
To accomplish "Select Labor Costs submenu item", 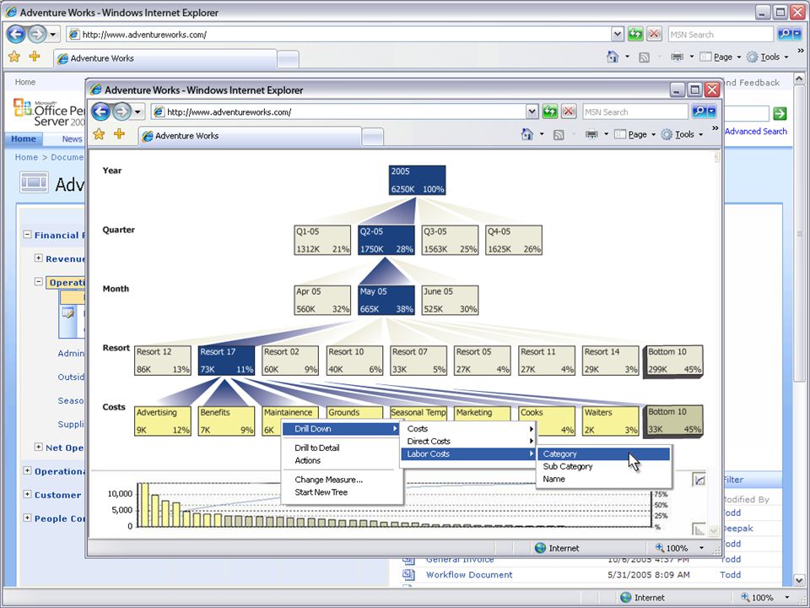I will click(468, 454).
